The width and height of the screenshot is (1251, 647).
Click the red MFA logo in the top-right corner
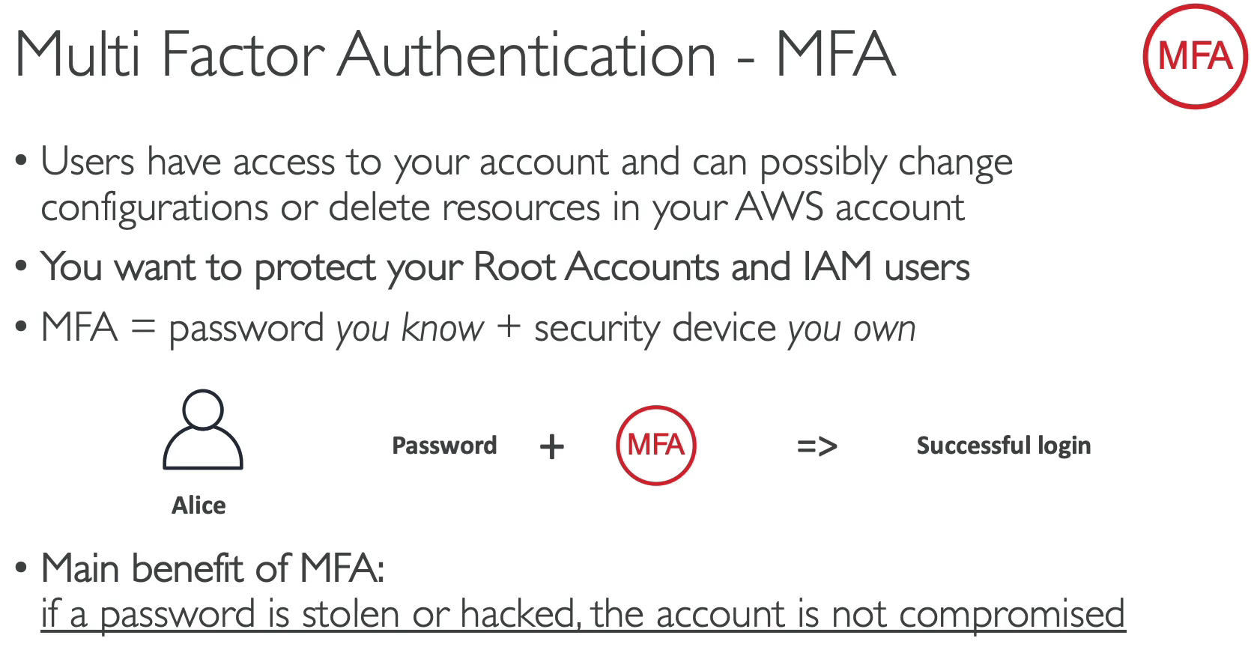1195,57
